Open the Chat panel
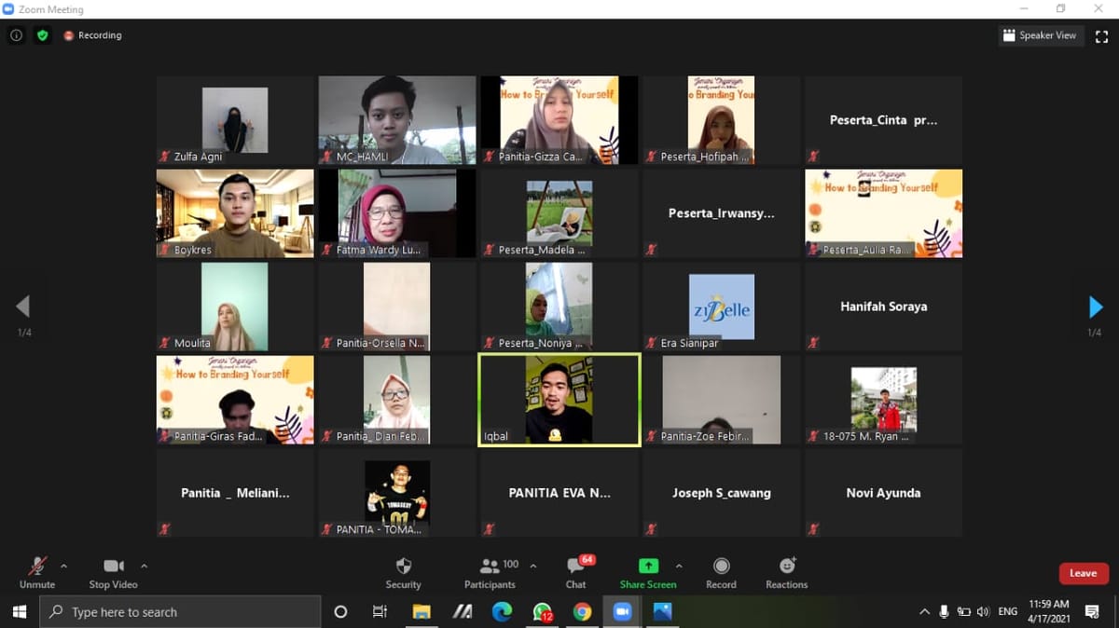 [x=575, y=567]
